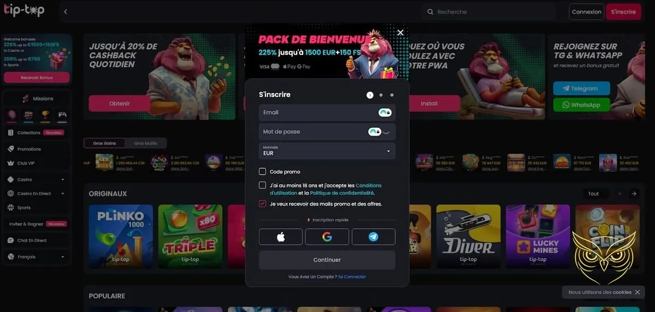Open the Coin Flip game thumbnail
655x312 pixels.
[x=607, y=236]
